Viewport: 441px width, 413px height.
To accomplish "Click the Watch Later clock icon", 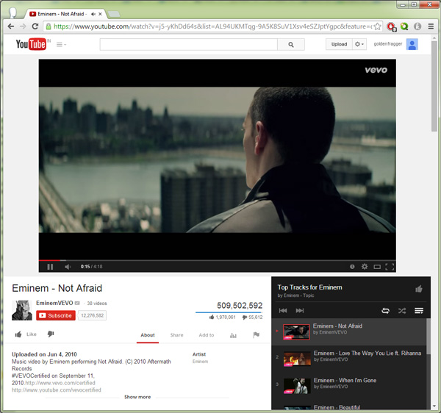I will click(x=352, y=267).
